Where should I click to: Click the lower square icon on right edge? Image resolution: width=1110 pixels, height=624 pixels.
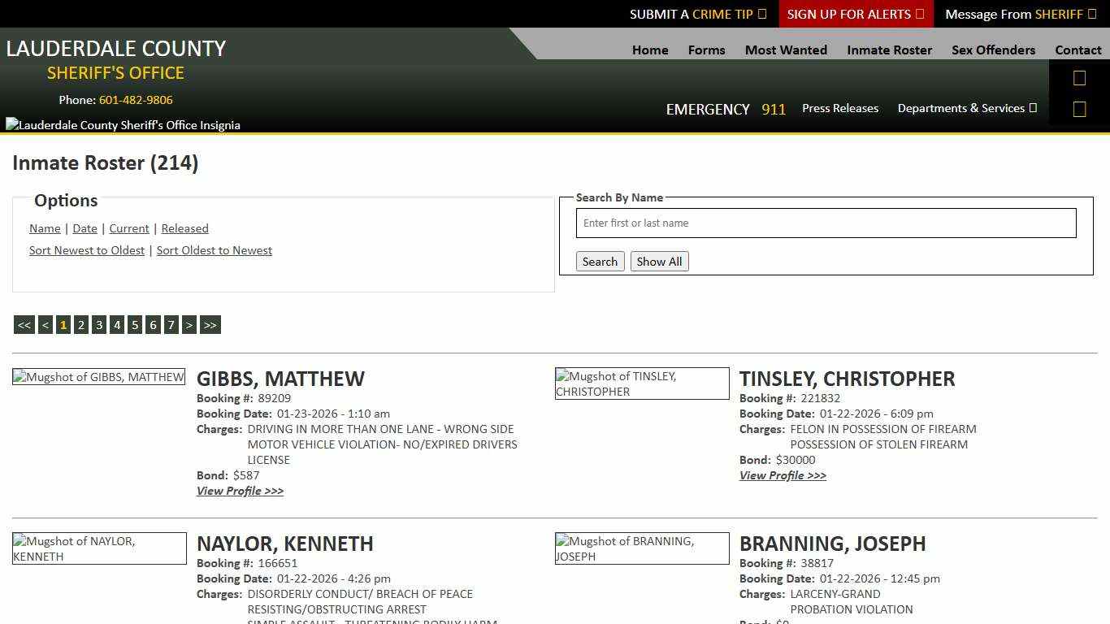[x=1079, y=108]
